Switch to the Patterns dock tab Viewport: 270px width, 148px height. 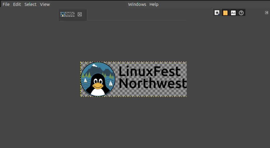[225, 13]
